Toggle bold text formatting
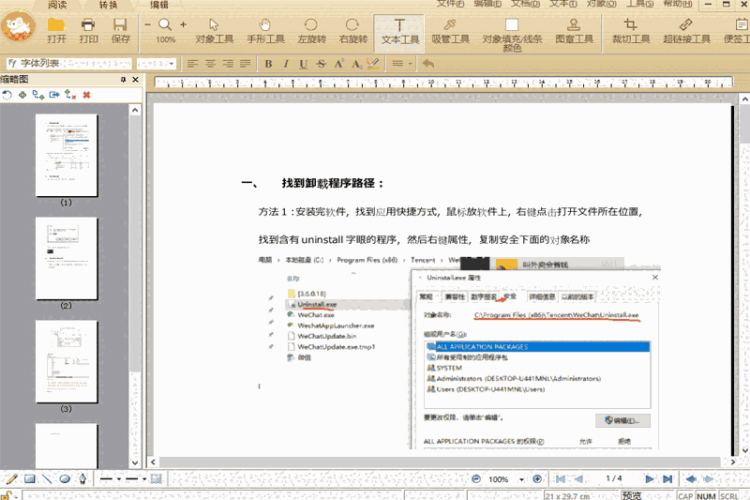The width and height of the screenshot is (750, 500). click(x=268, y=64)
